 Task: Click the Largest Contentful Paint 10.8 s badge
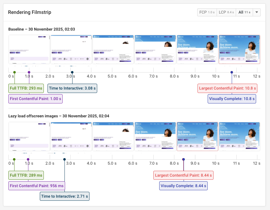(227, 88)
